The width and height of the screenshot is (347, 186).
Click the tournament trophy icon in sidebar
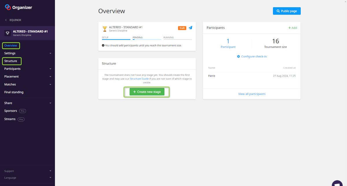tap(8, 33)
